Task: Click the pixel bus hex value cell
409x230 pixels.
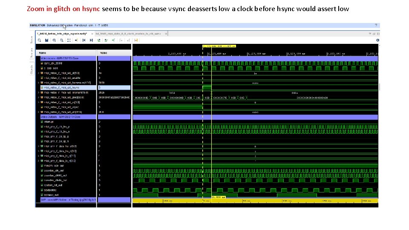Action: [x=114, y=97]
